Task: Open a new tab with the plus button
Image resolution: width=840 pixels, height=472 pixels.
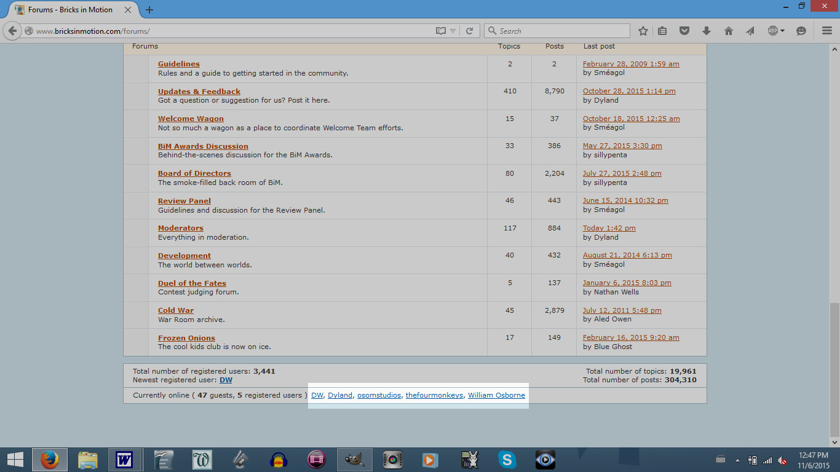Action: tap(149, 10)
